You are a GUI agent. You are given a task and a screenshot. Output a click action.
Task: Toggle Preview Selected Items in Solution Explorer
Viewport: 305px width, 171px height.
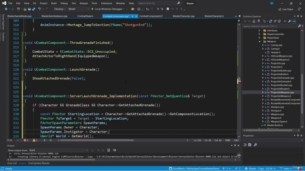tap(294, 21)
